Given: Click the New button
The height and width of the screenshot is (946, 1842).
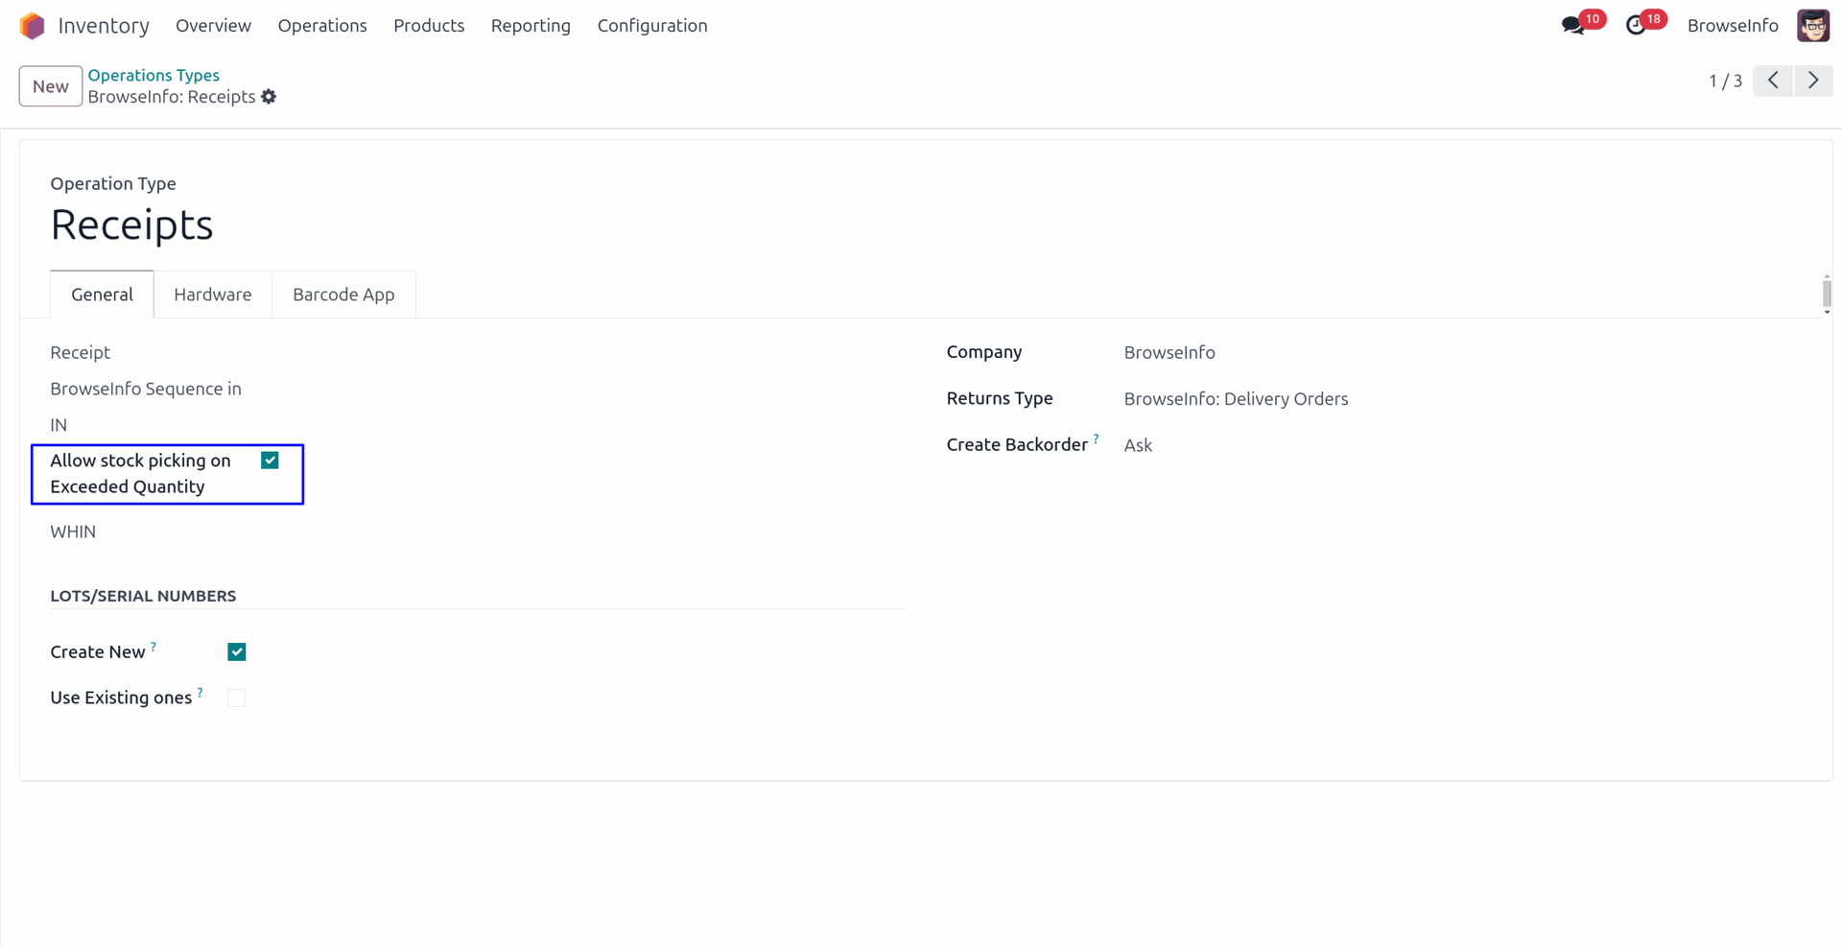Looking at the screenshot, I should (x=51, y=86).
